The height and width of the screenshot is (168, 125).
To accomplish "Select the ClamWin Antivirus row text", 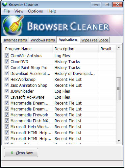I will (26, 56).
